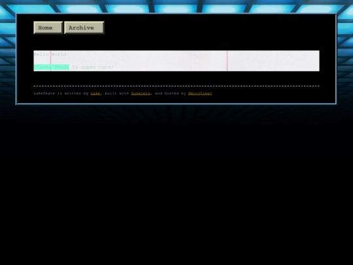Image resolution: width=353 pixels, height=265 pixels.
Task: Open the Archive page
Action: (x=84, y=27)
